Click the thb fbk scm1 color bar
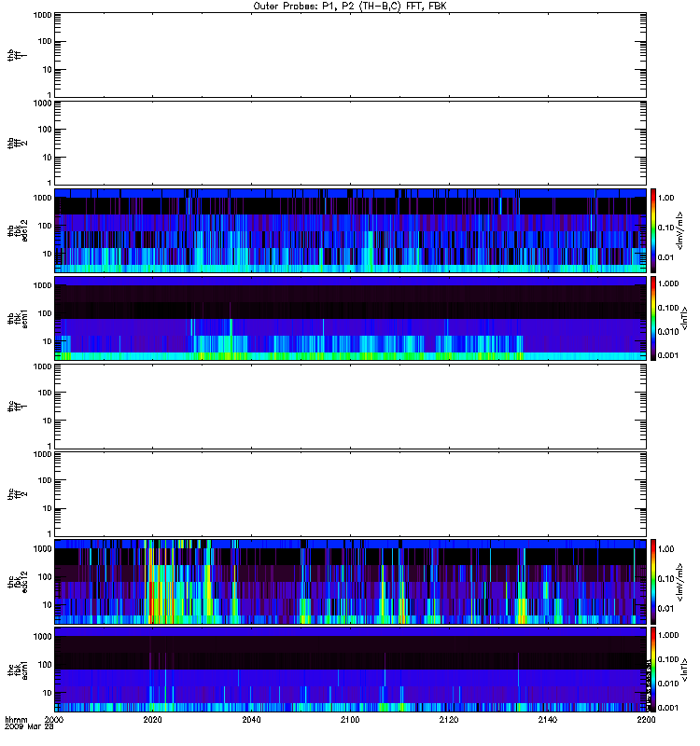This screenshot has width=700, height=746. (x=653, y=318)
